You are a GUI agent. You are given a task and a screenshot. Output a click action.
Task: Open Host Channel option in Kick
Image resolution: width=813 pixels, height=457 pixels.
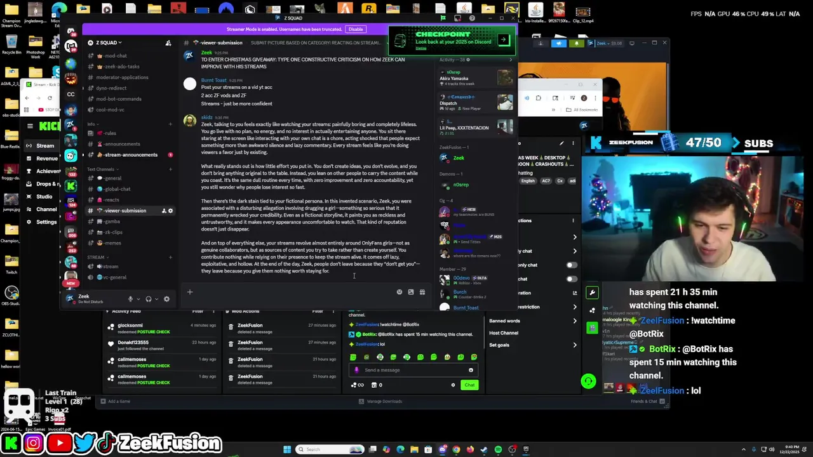point(504,333)
